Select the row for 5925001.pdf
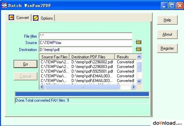 [87, 71]
